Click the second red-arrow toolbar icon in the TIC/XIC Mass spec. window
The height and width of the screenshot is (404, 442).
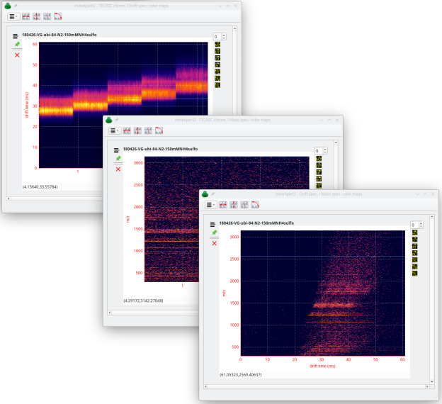(x=138, y=130)
